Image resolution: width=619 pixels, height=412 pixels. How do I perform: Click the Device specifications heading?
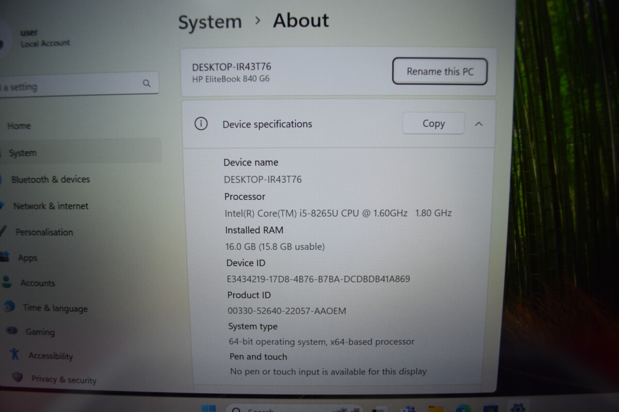[x=267, y=124]
